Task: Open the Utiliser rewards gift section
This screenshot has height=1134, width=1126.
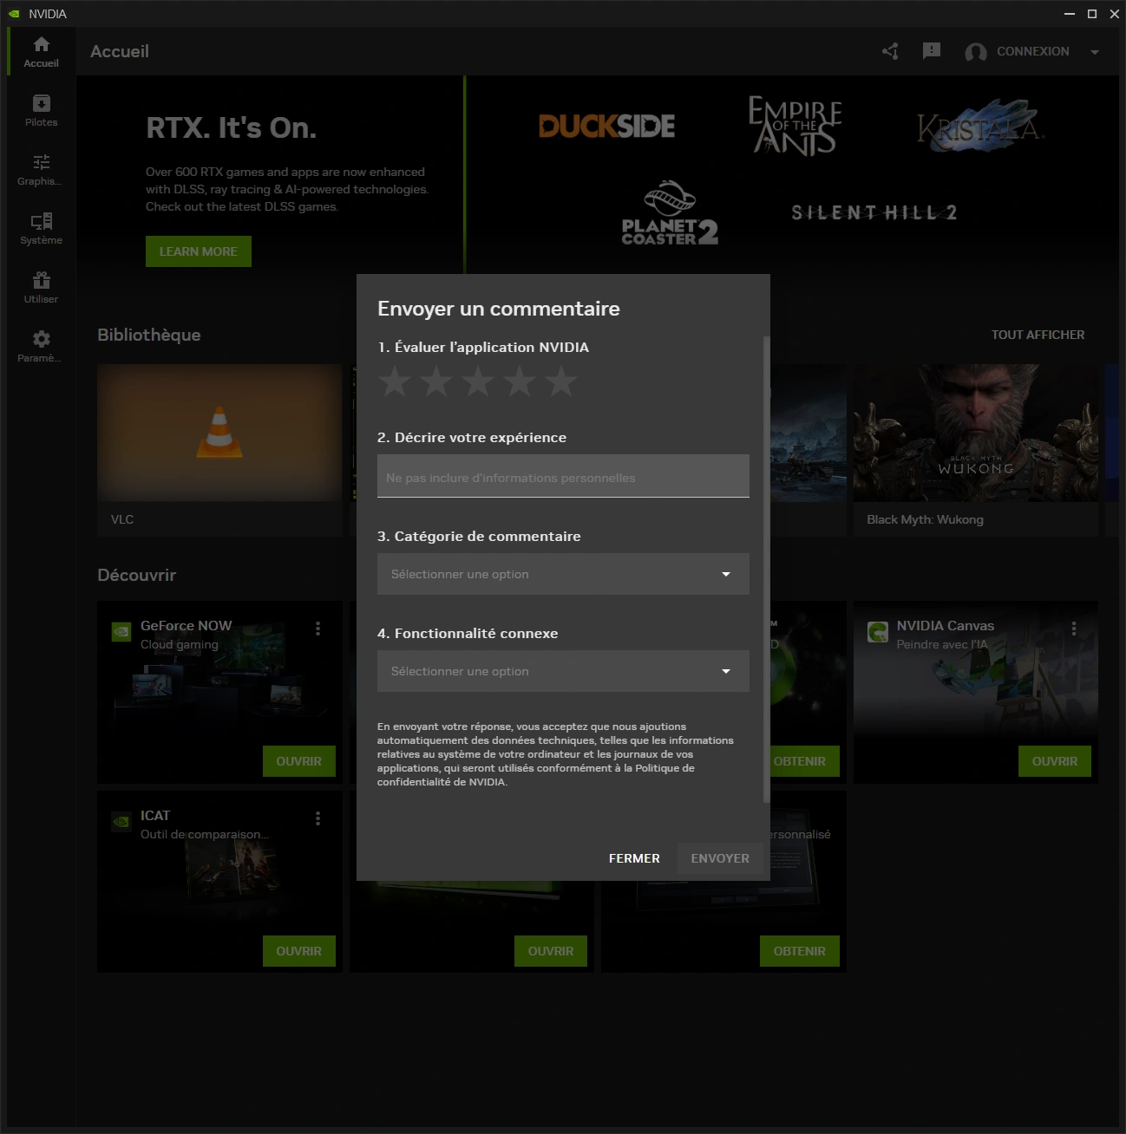Action: [x=41, y=287]
